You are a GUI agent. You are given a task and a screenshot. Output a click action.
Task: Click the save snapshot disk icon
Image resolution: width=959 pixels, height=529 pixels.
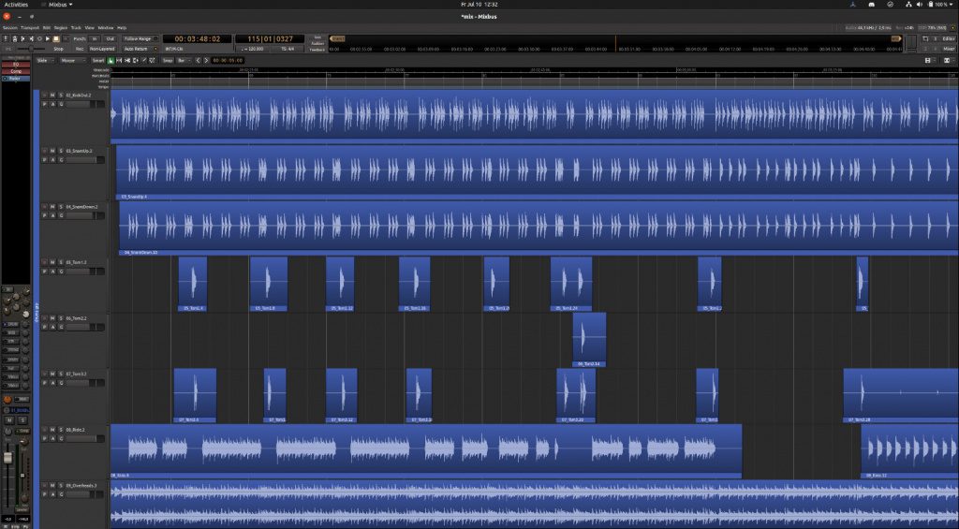928,61
